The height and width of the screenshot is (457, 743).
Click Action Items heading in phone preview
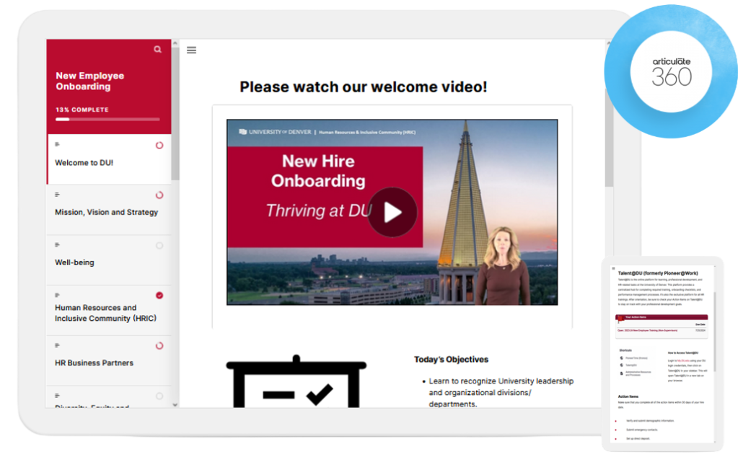pos(628,396)
